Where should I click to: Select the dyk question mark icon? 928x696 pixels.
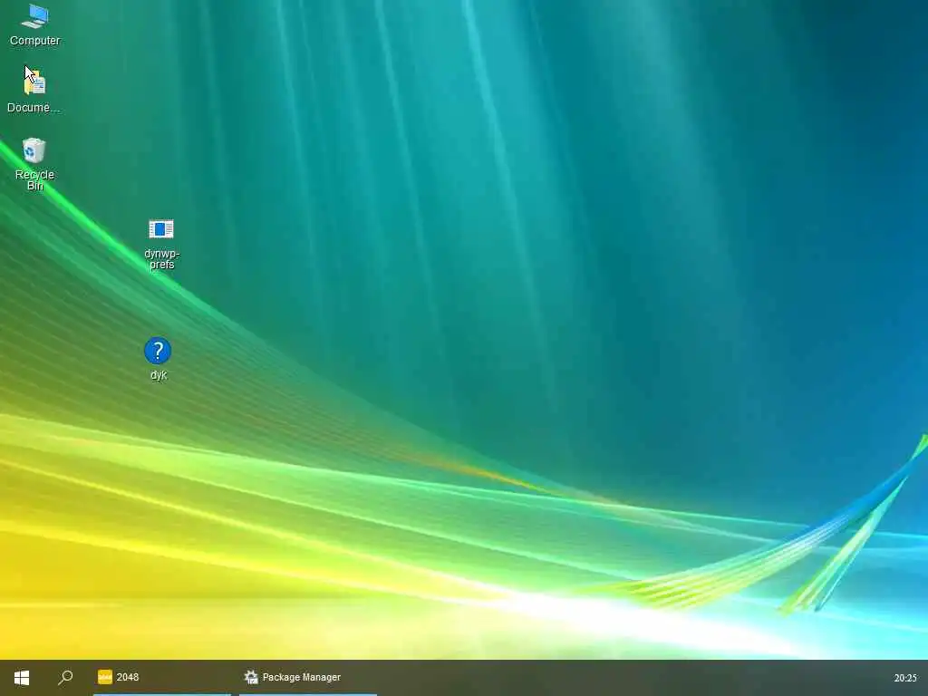coord(158,359)
